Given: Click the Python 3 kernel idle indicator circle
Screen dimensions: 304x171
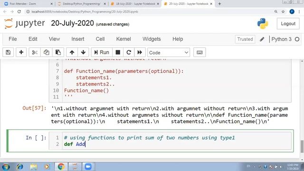Looking at the screenshot, I should point(297,39).
